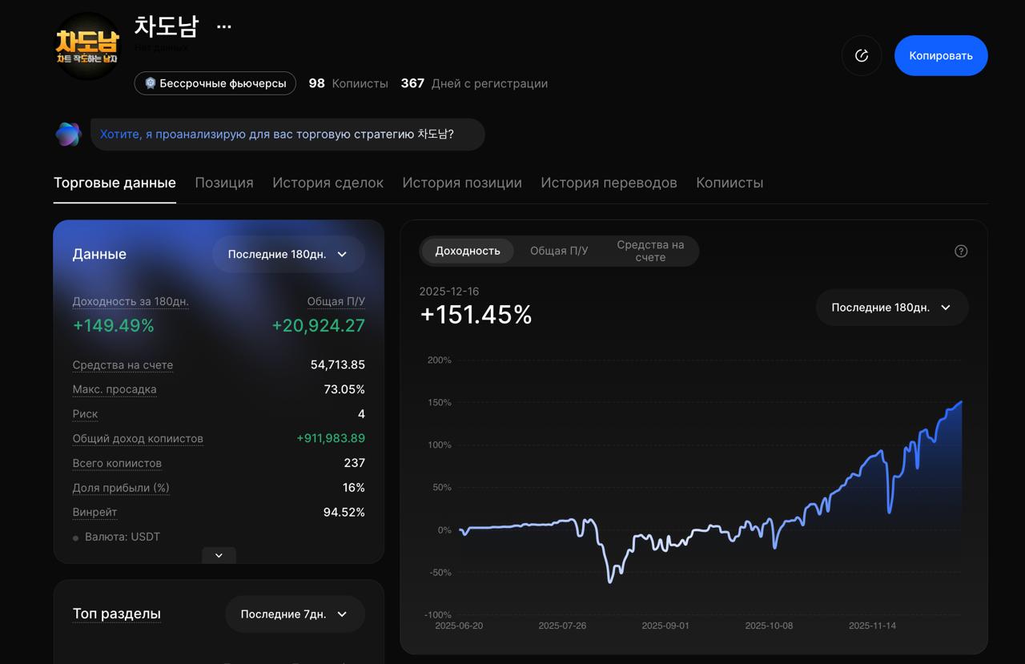Open the Позиция tab
This screenshot has width=1025, height=664.
(224, 183)
